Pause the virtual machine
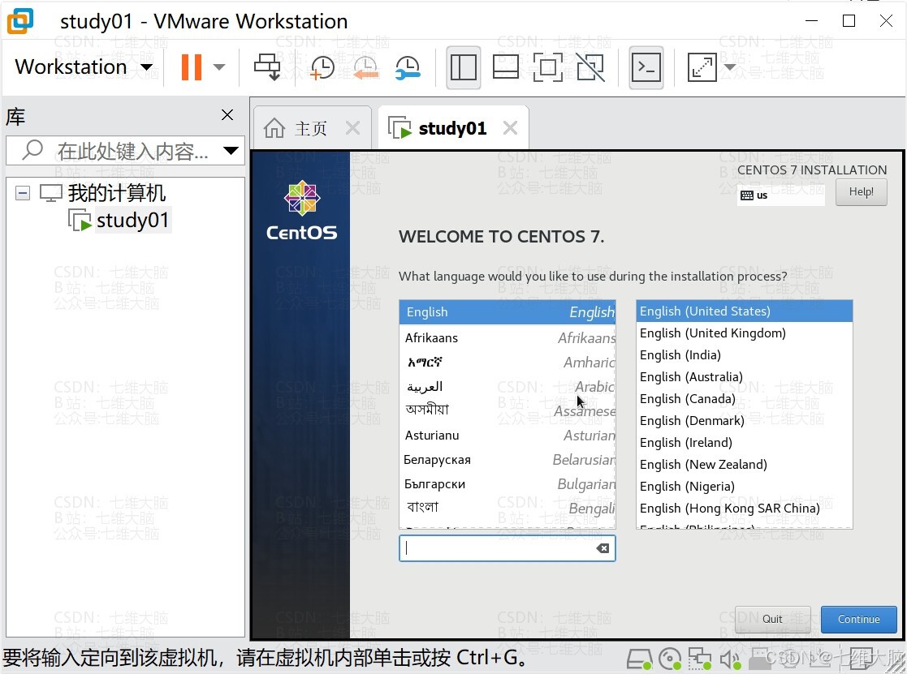 192,67
